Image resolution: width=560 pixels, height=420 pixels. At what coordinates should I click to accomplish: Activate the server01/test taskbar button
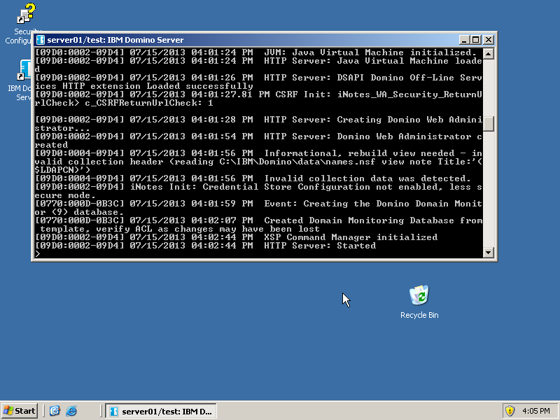pos(161,411)
